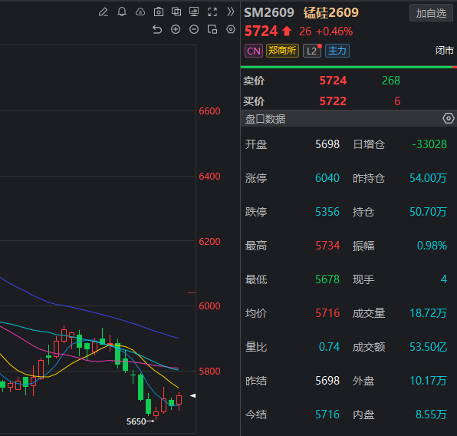Open the price alert bell icon
Image resolution: width=457 pixels, height=436 pixels.
pos(122,12)
